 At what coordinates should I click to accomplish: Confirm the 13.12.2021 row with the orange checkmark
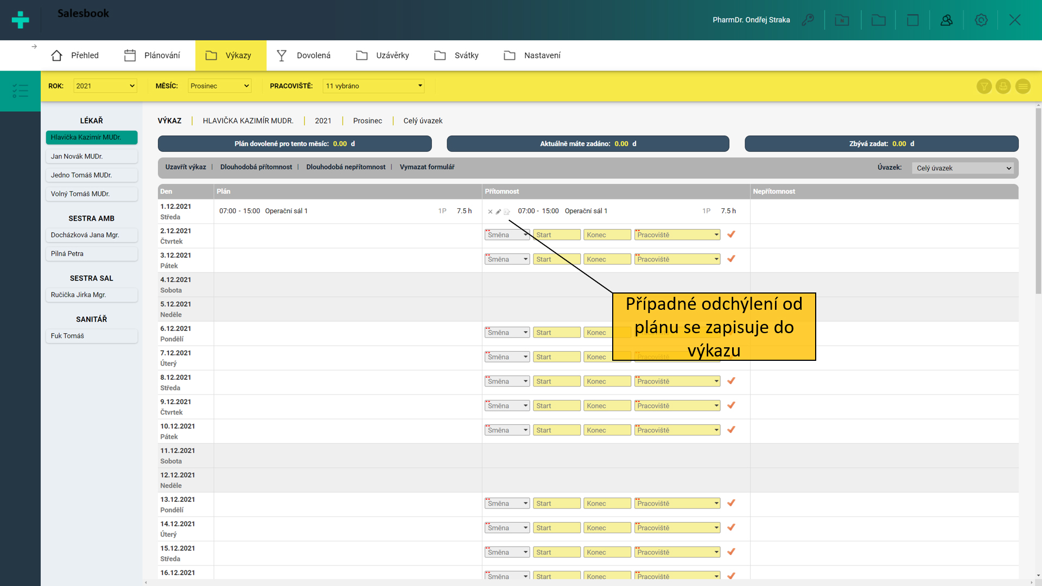coord(731,503)
